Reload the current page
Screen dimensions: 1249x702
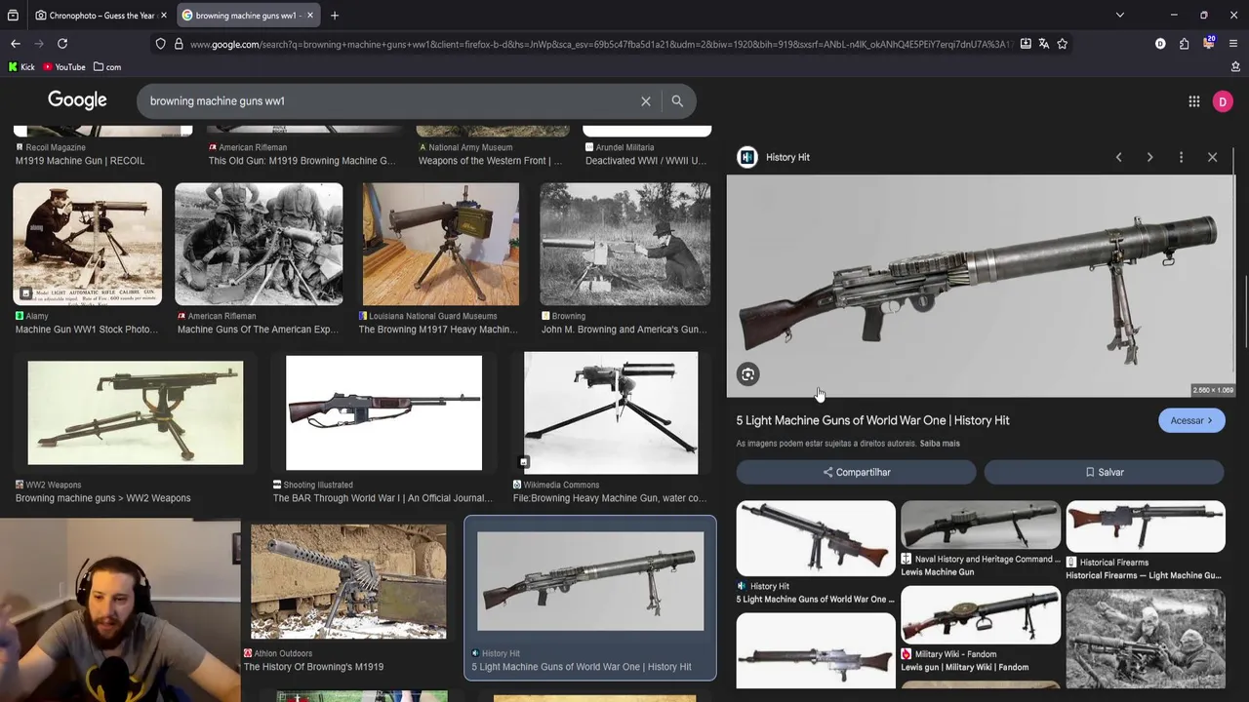point(62,44)
